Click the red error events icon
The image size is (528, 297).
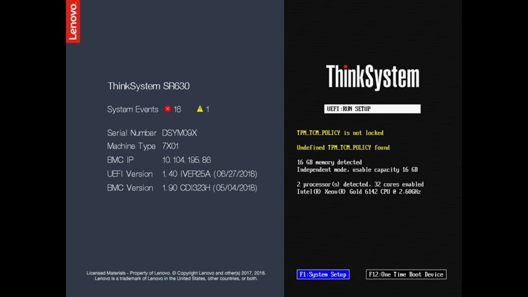pyautogui.click(x=167, y=109)
